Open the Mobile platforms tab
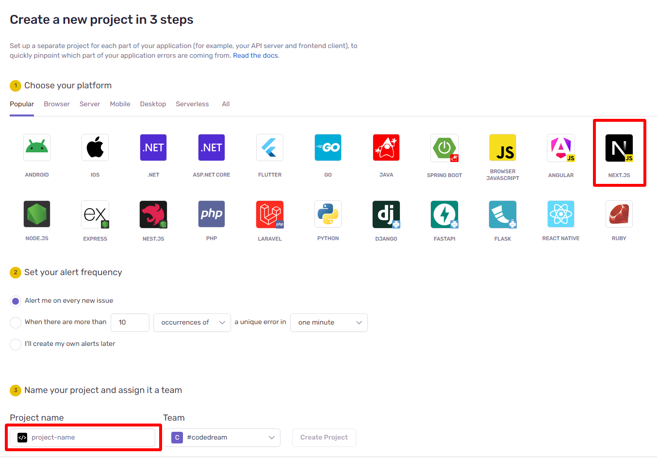This screenshot has width=657, height=458. [120, 104]
